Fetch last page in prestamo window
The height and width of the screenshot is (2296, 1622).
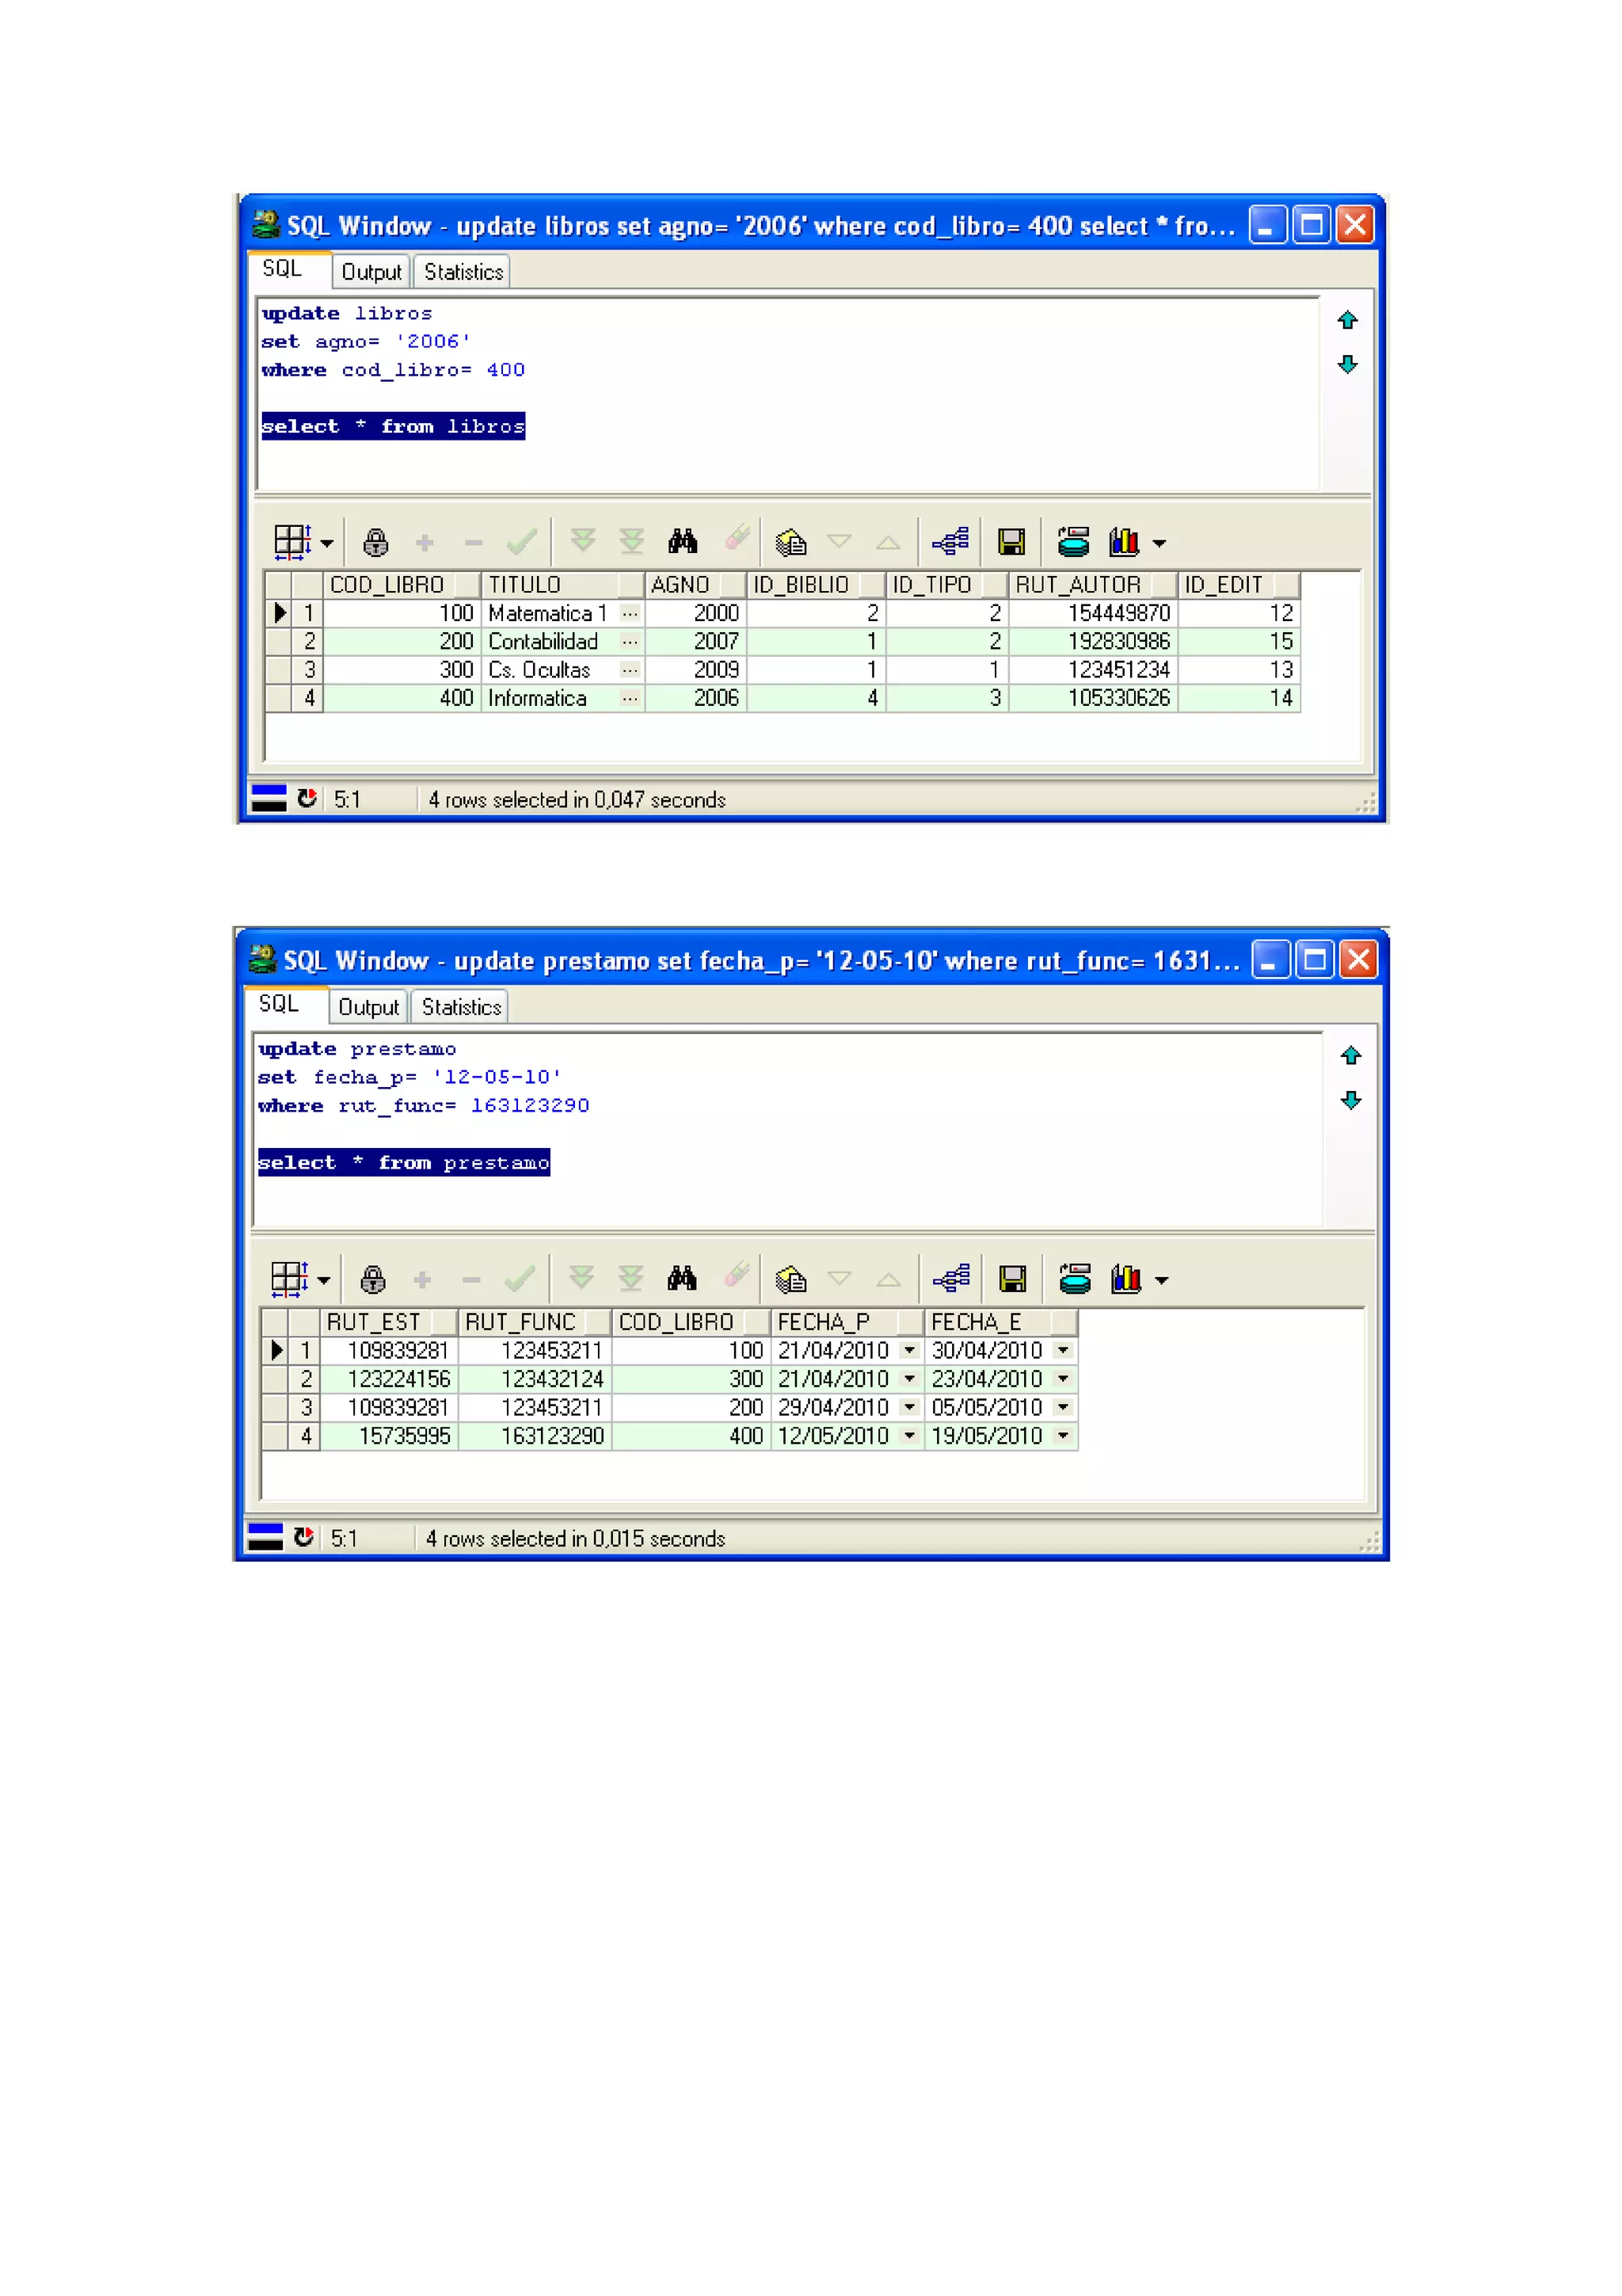[x=630, y=1278]
